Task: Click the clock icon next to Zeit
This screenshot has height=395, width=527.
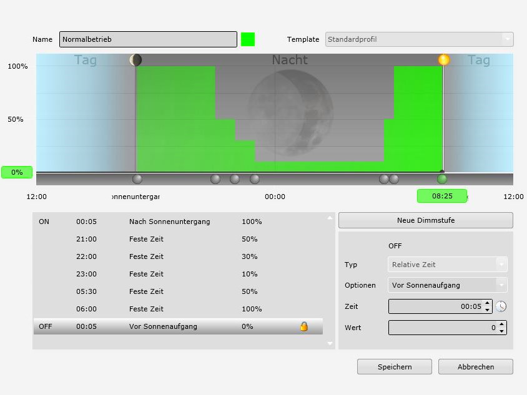Action: 501,306
